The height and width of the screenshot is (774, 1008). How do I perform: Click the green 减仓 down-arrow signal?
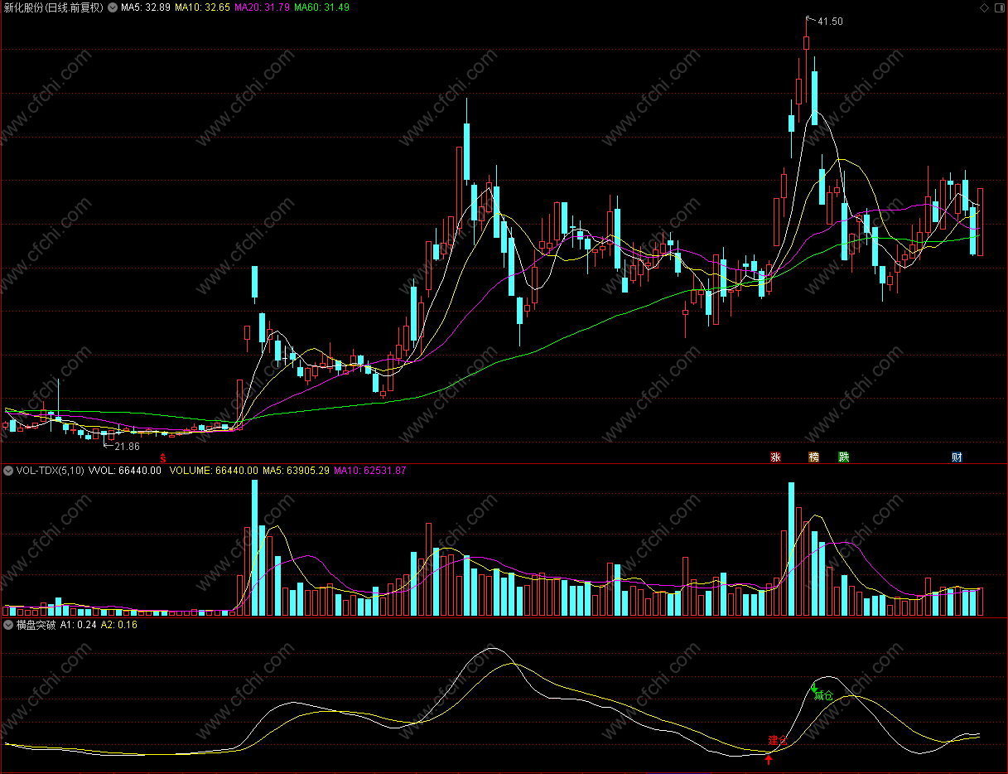814,688
